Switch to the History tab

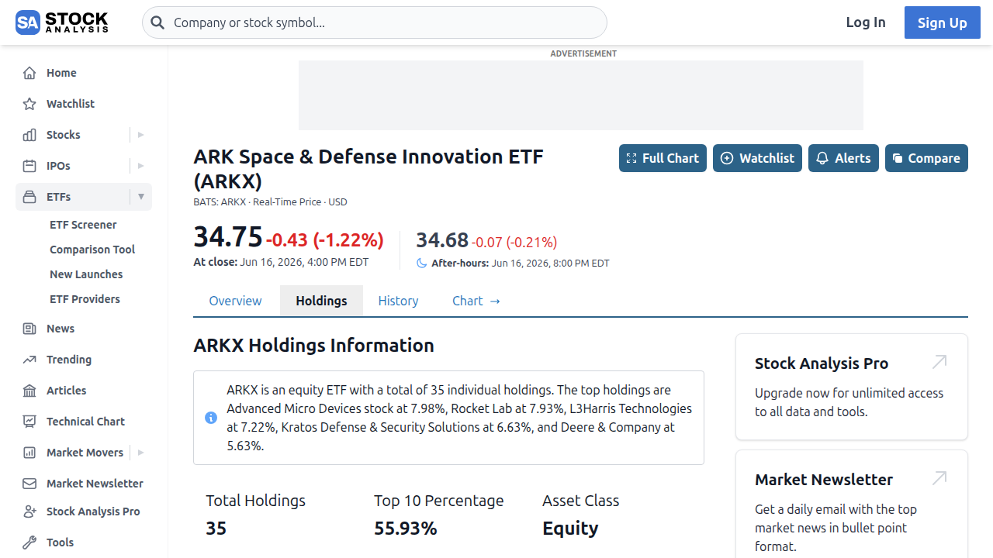pyautogui.click(x=398, y=301)
